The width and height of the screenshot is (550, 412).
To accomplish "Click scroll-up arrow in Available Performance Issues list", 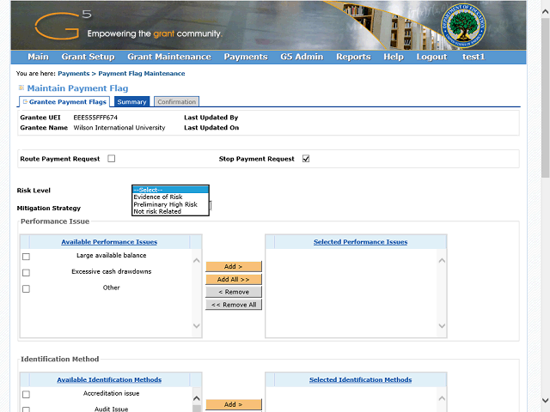I will pyautogui.click(x=196, y=262).
